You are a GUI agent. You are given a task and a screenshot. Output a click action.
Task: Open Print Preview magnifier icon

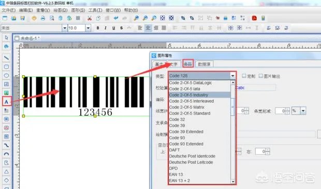(x=52, y=18)
